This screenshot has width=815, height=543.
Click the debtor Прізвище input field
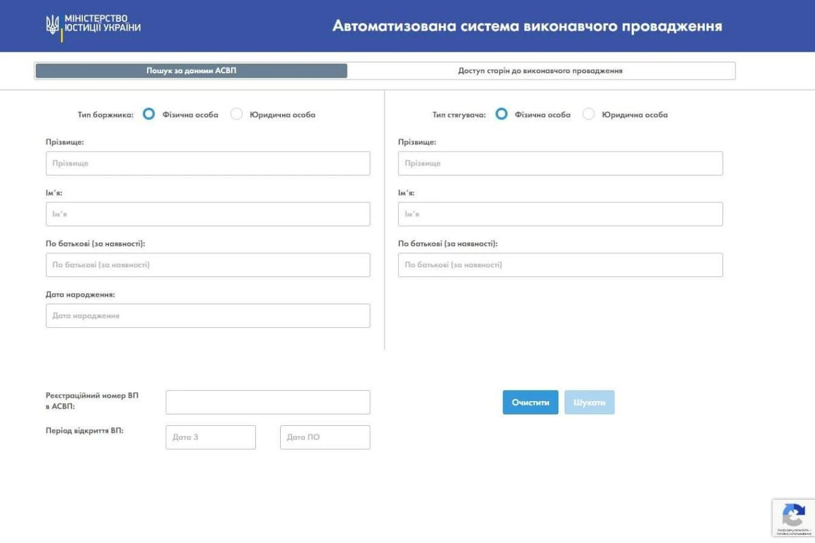[208, 163]
